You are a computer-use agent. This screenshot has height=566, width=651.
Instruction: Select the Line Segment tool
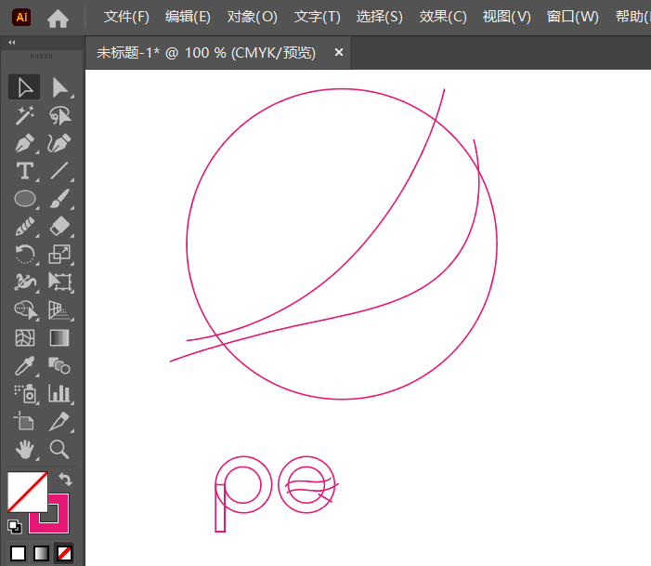[59, 171]
